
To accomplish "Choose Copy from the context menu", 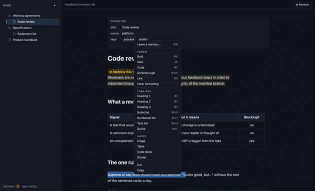I will (157, 170).
